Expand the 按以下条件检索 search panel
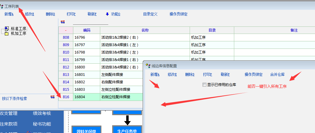 (x=14, y=98)
